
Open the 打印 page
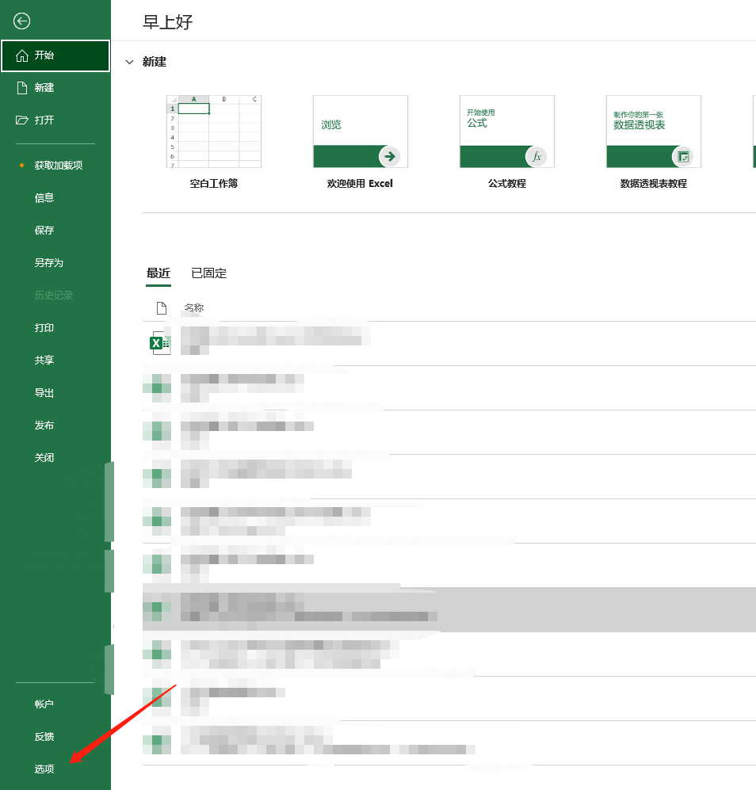pos(44,327)
